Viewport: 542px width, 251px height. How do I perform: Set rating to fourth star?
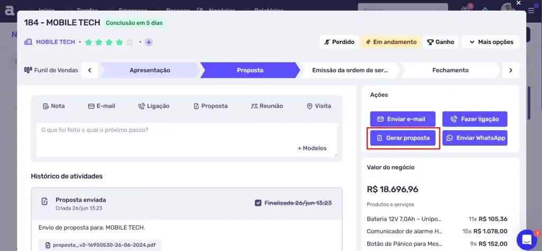point(119,42)
